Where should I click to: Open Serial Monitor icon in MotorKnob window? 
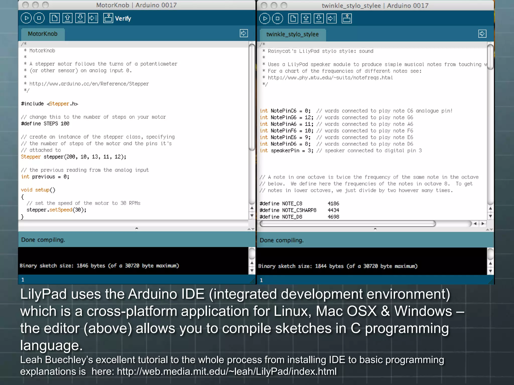[x=108, y=18]
